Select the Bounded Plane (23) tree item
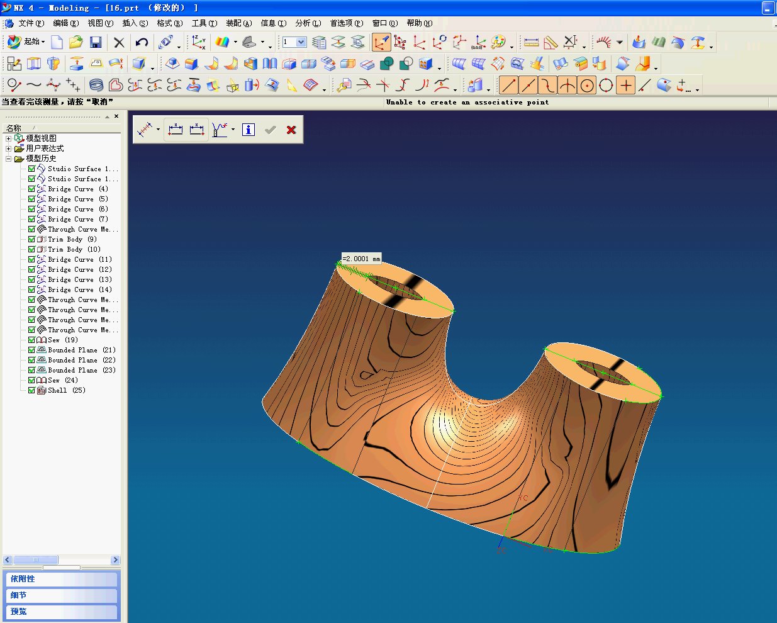This screenshot has width=777, height=623. [x=76, y=370]
